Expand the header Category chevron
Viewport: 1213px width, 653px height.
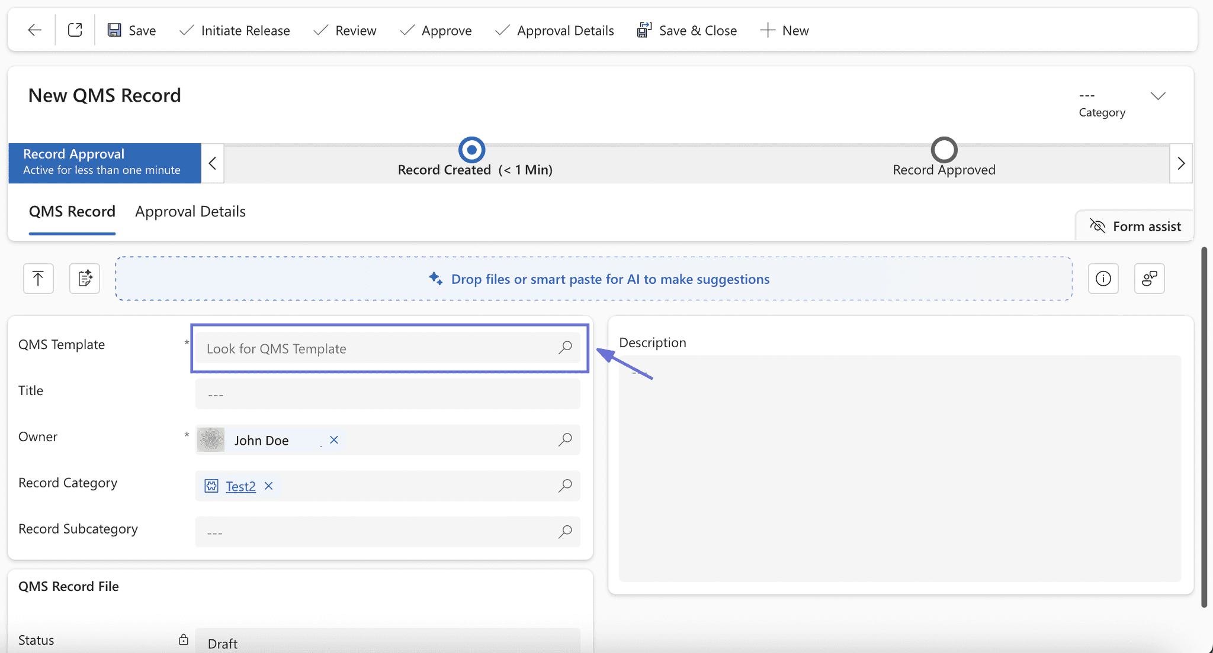pyautogui.click(x=1158, y=96)
